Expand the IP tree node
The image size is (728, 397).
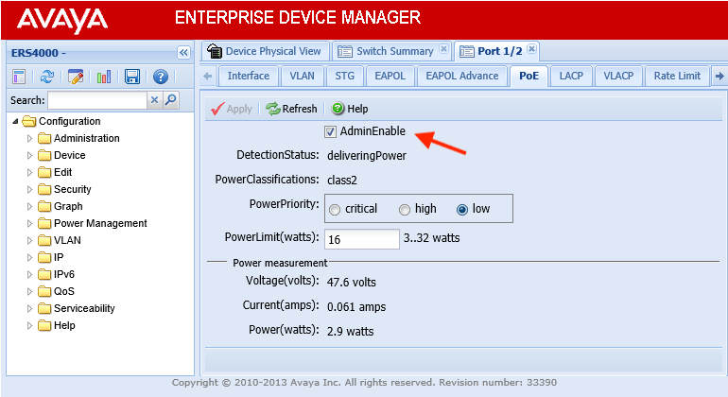tap(29, 258)
